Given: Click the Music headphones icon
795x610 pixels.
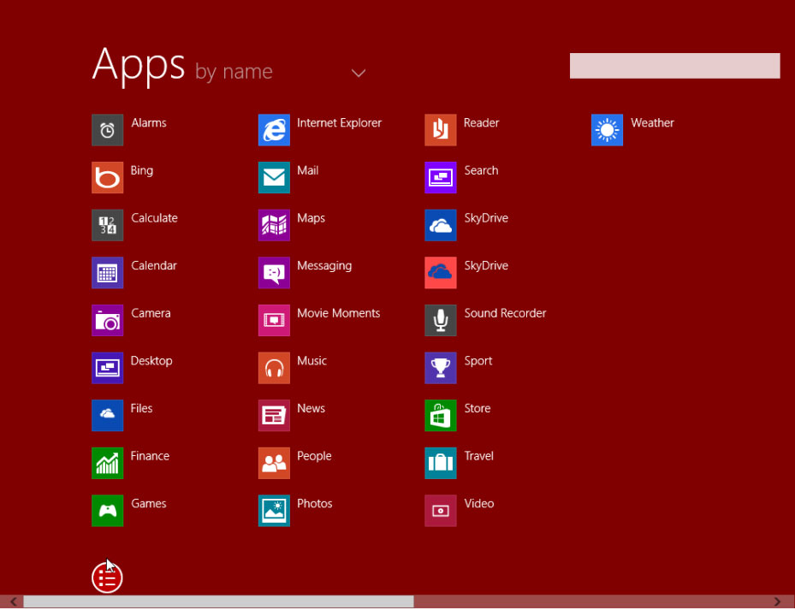Looking at the screenshot, I should click(275, 368).
